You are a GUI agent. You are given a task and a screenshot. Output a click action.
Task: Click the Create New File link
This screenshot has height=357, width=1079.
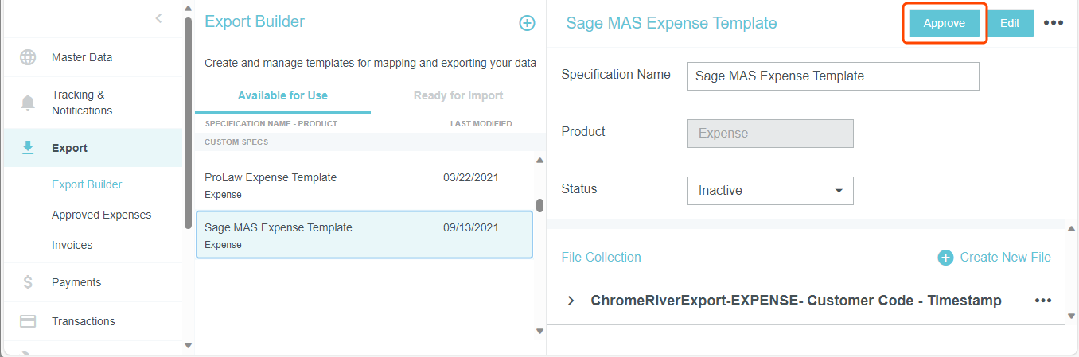coord(995,257)
